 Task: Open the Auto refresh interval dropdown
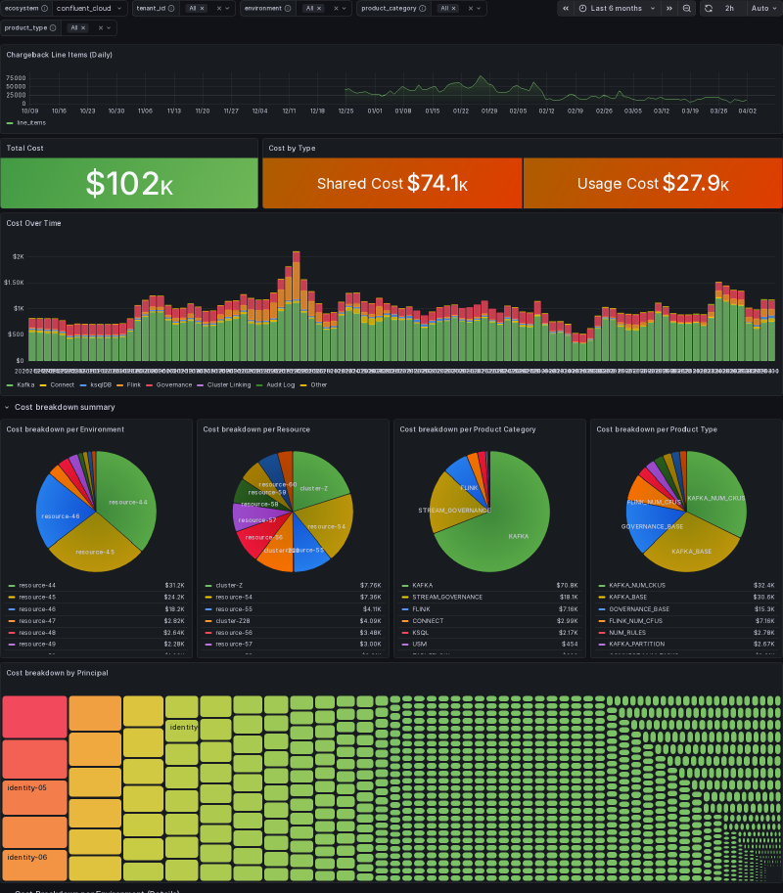(761, 9)
